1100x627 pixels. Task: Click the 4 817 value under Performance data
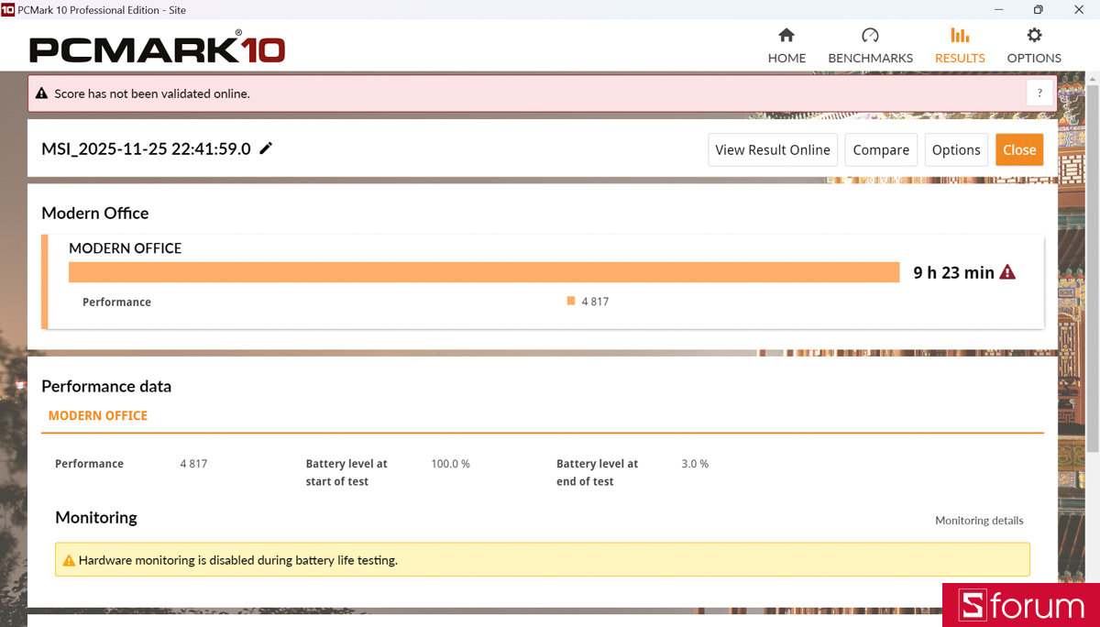pos(193,464)
